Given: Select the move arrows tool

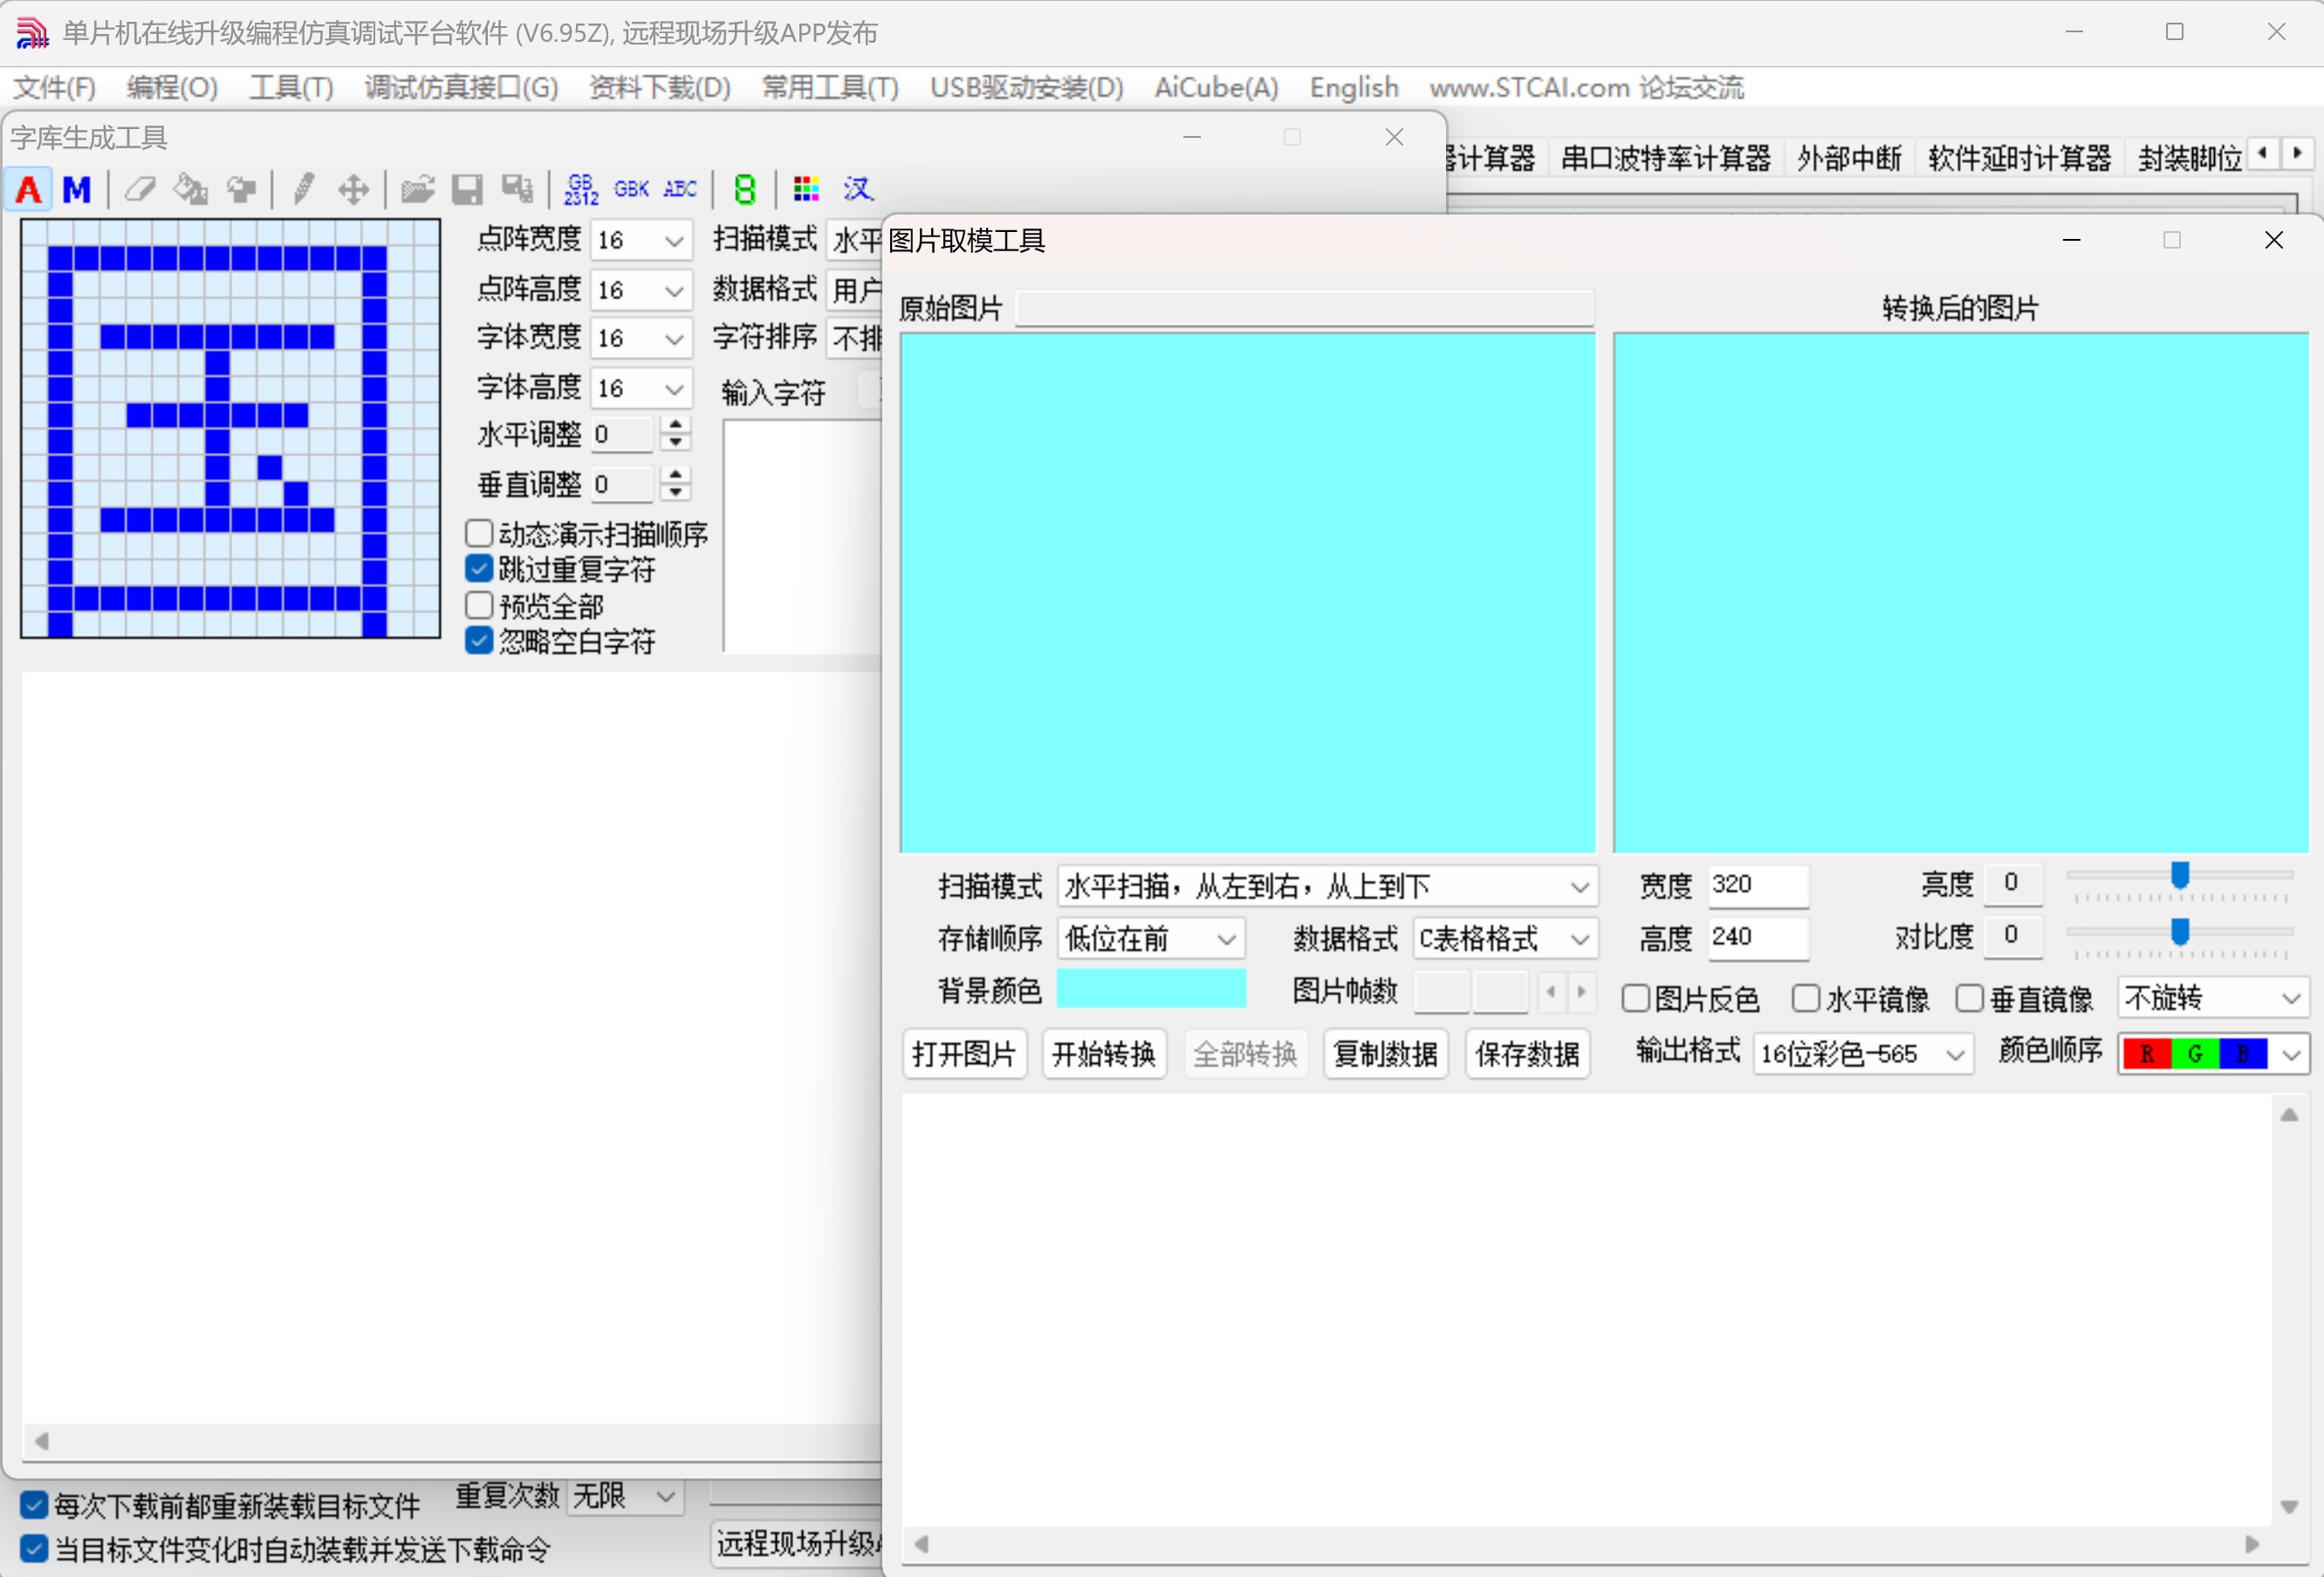Looking at the screenshot, I should (x=353, y=189).
